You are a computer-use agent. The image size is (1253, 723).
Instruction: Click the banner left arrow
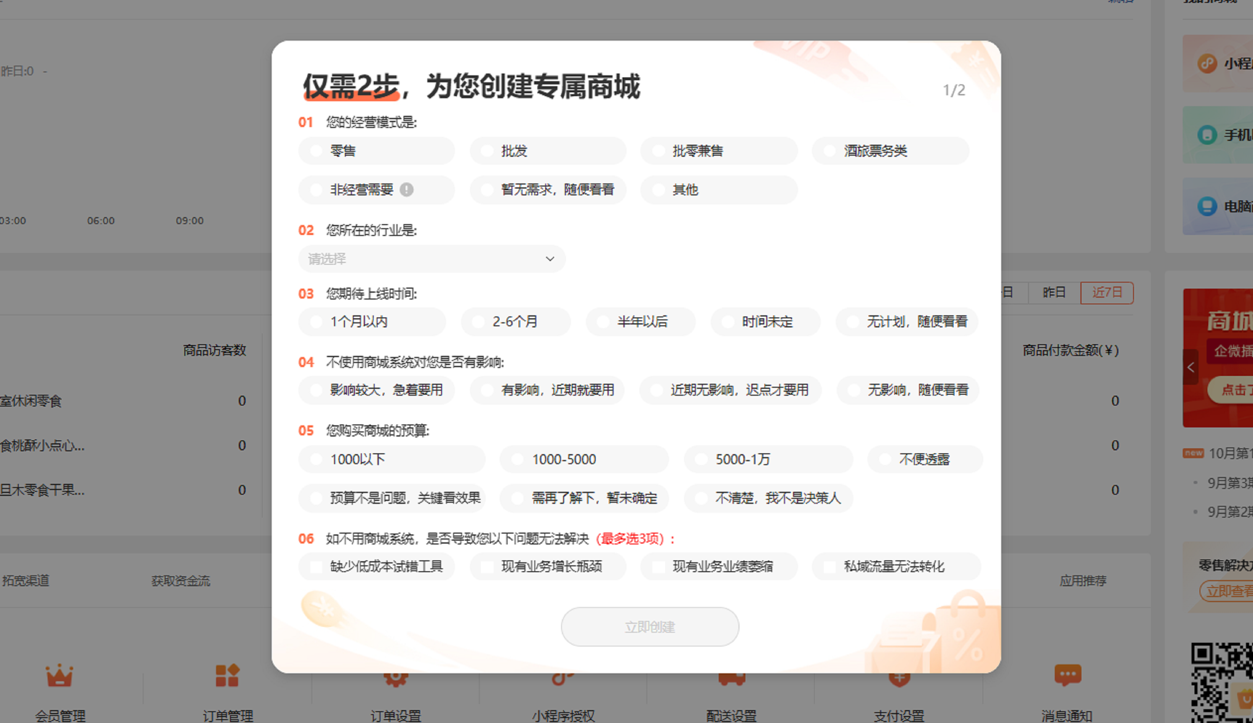(1190, 368)
